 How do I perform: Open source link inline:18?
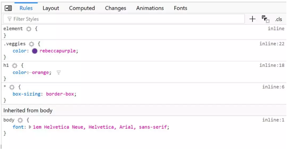[272, 65]
